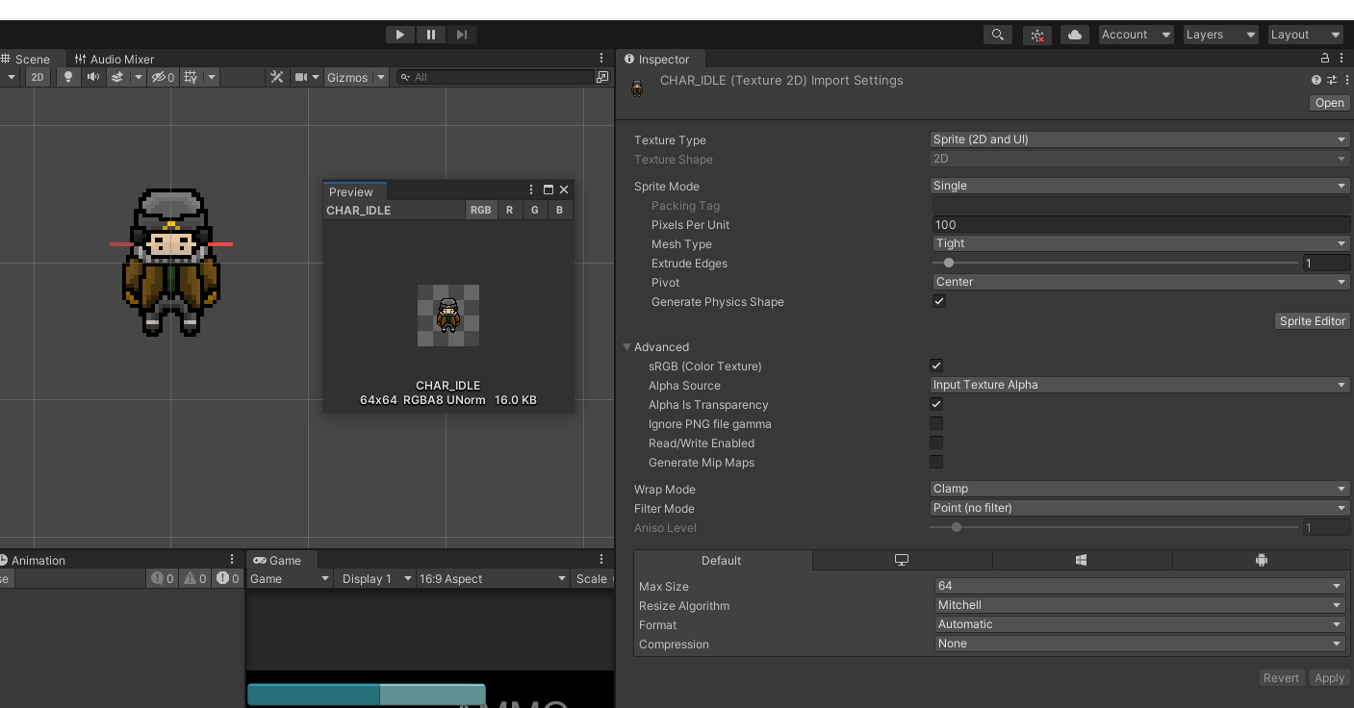Open the Gizmos dropdown arrow
This screenshot has width=1354, height=708.
point(381,77)
